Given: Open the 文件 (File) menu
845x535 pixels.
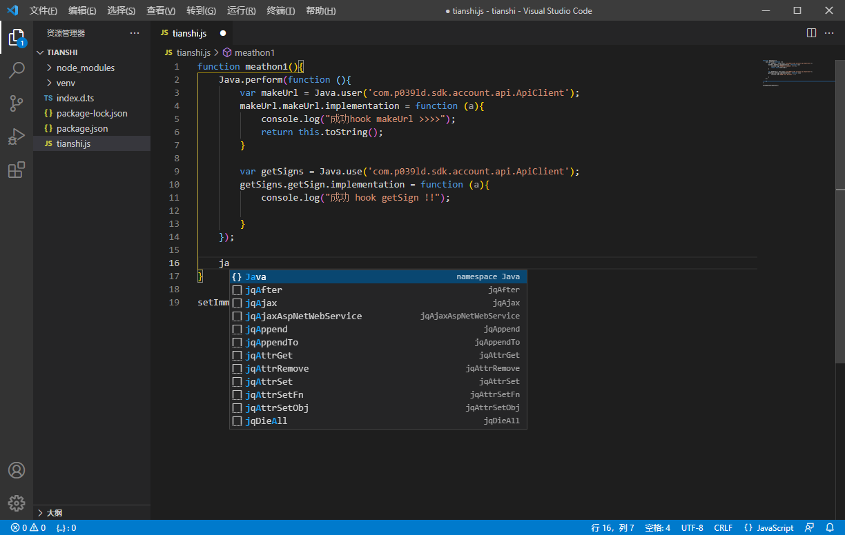Looking at the screenshot, I should click(43, 10).
